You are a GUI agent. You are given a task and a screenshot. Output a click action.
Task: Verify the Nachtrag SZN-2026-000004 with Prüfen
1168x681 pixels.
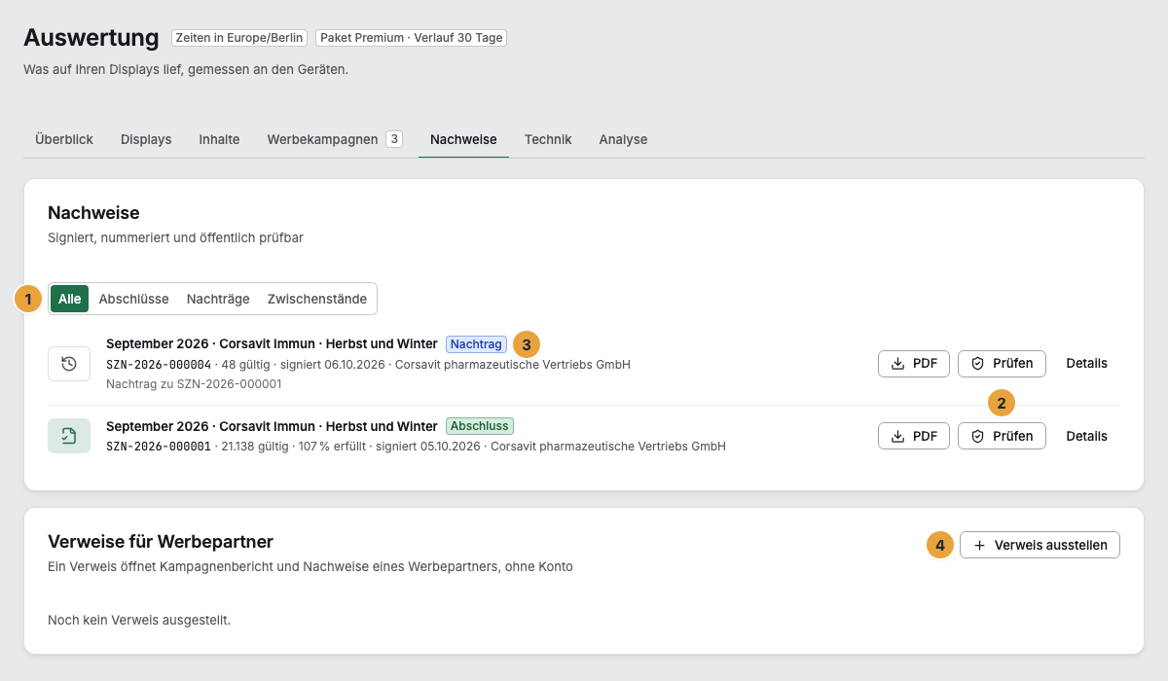pos(1002,364)
